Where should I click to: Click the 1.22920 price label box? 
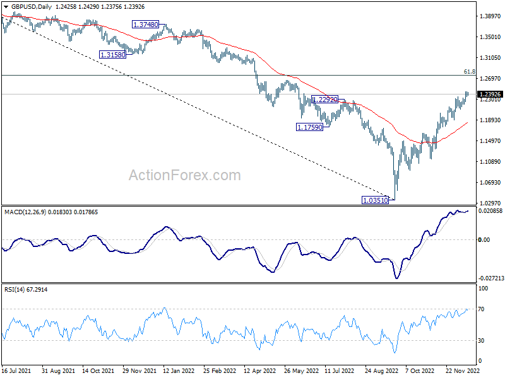click(325, 100)
